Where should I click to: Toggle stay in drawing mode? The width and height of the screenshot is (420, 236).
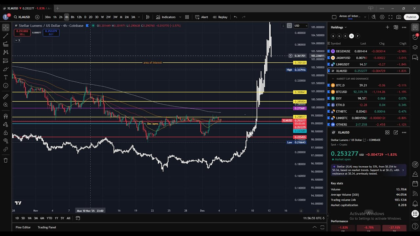tap(6, 124)
